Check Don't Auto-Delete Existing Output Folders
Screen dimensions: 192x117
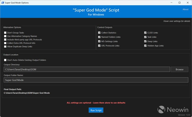click(x=5, y=60)
